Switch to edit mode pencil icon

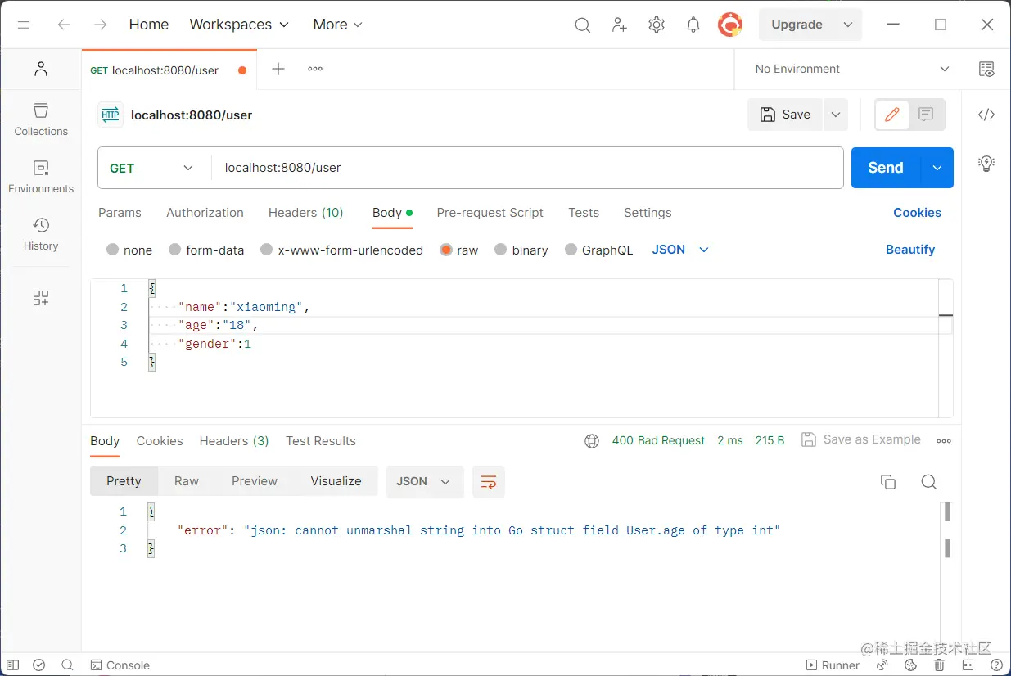(892, 115)
